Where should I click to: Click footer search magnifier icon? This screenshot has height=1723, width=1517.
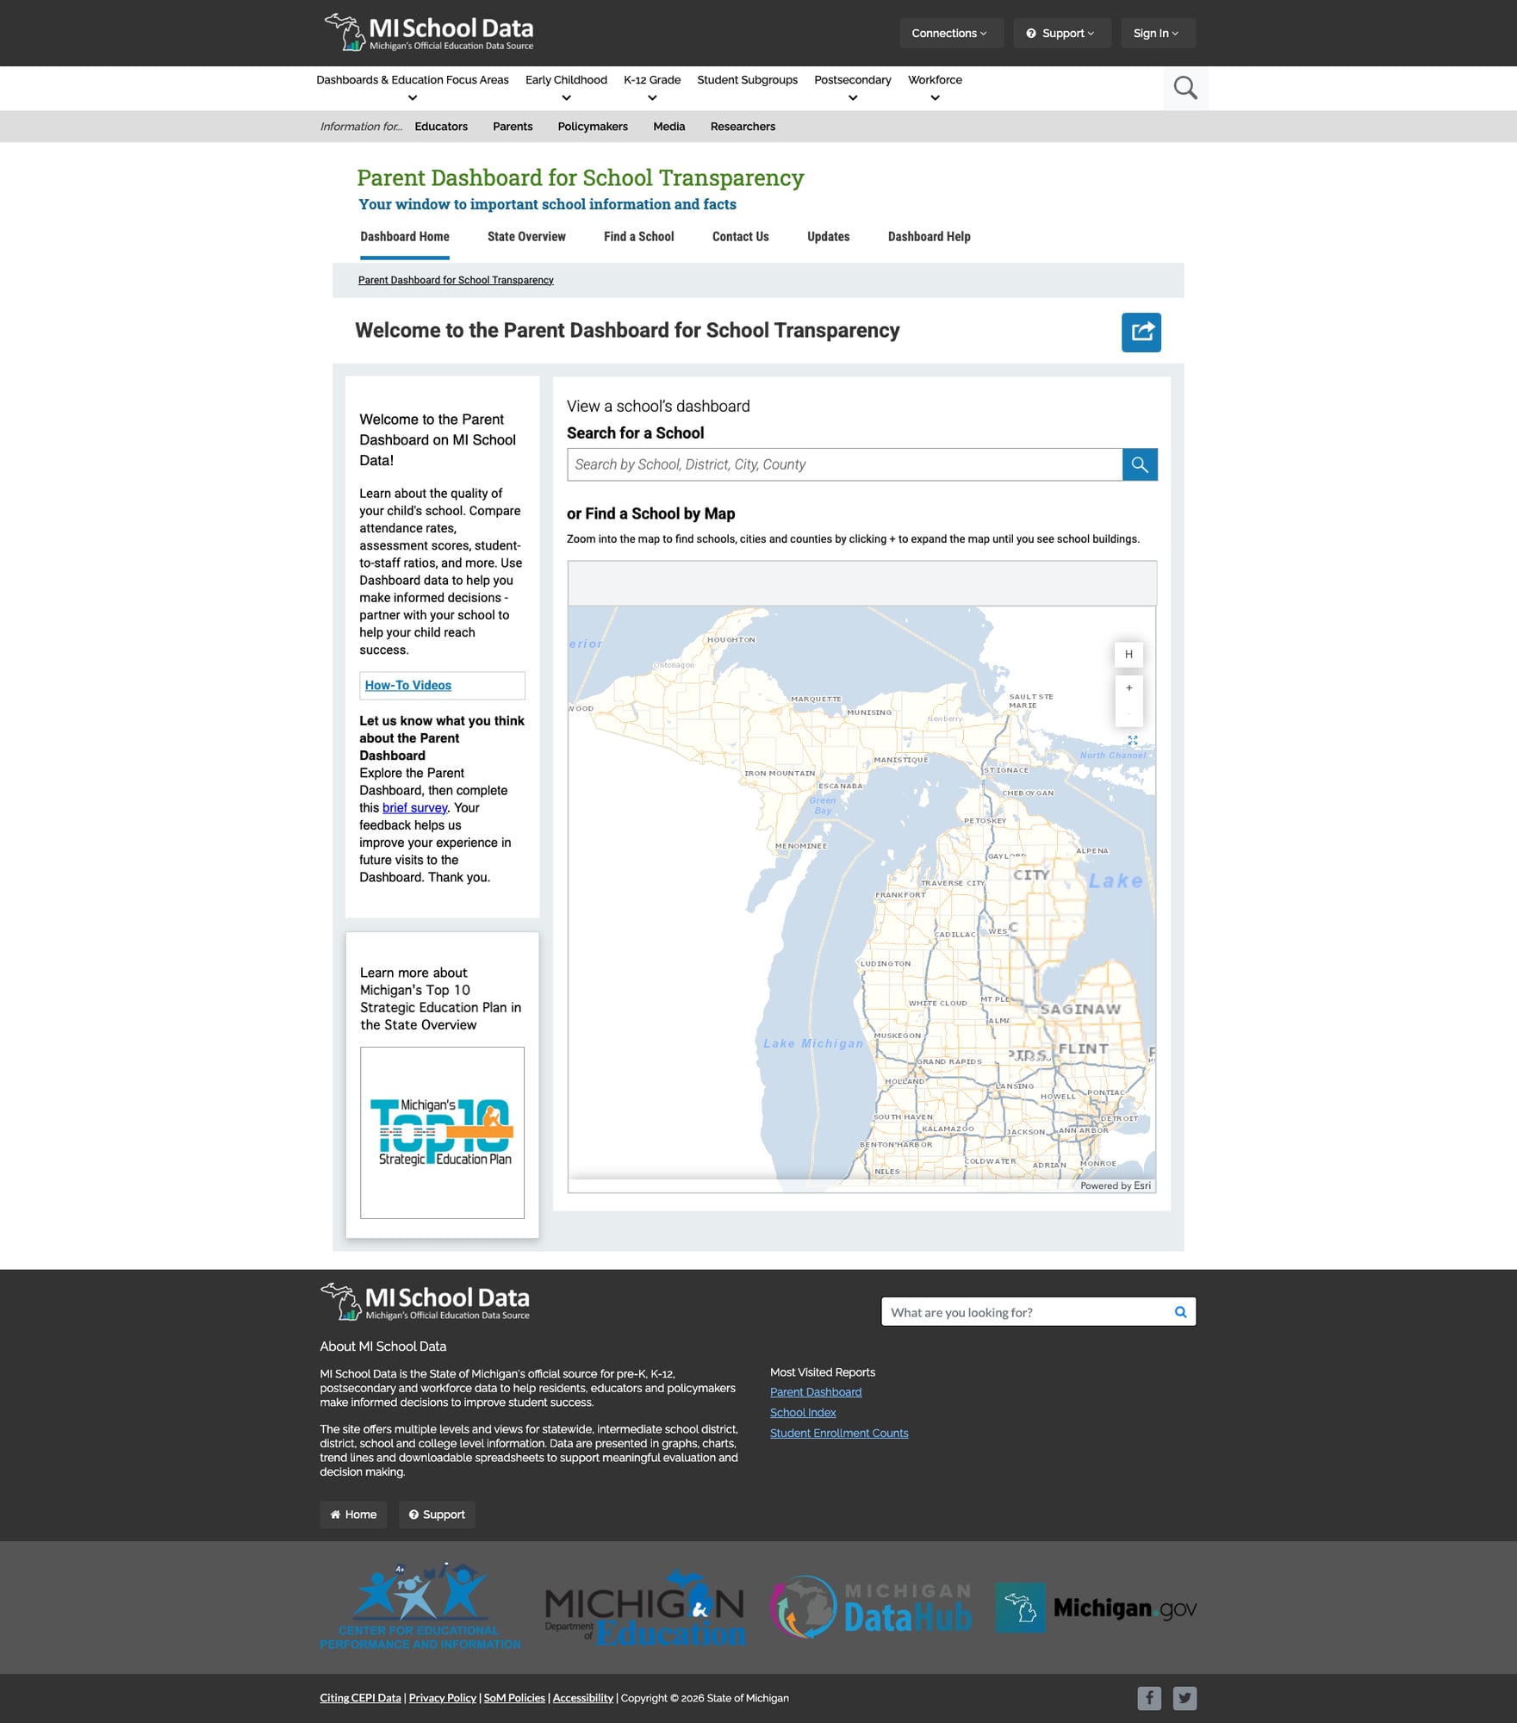click(1180, 1312)
